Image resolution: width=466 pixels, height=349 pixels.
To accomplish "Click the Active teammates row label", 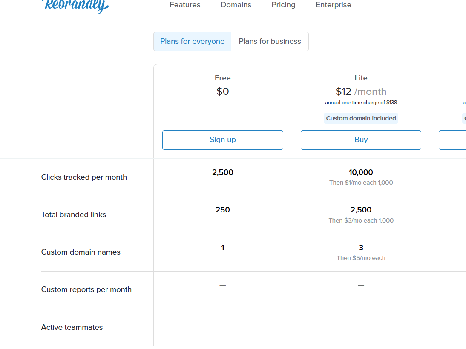I will pyautogui.click(x=72, y=327).
